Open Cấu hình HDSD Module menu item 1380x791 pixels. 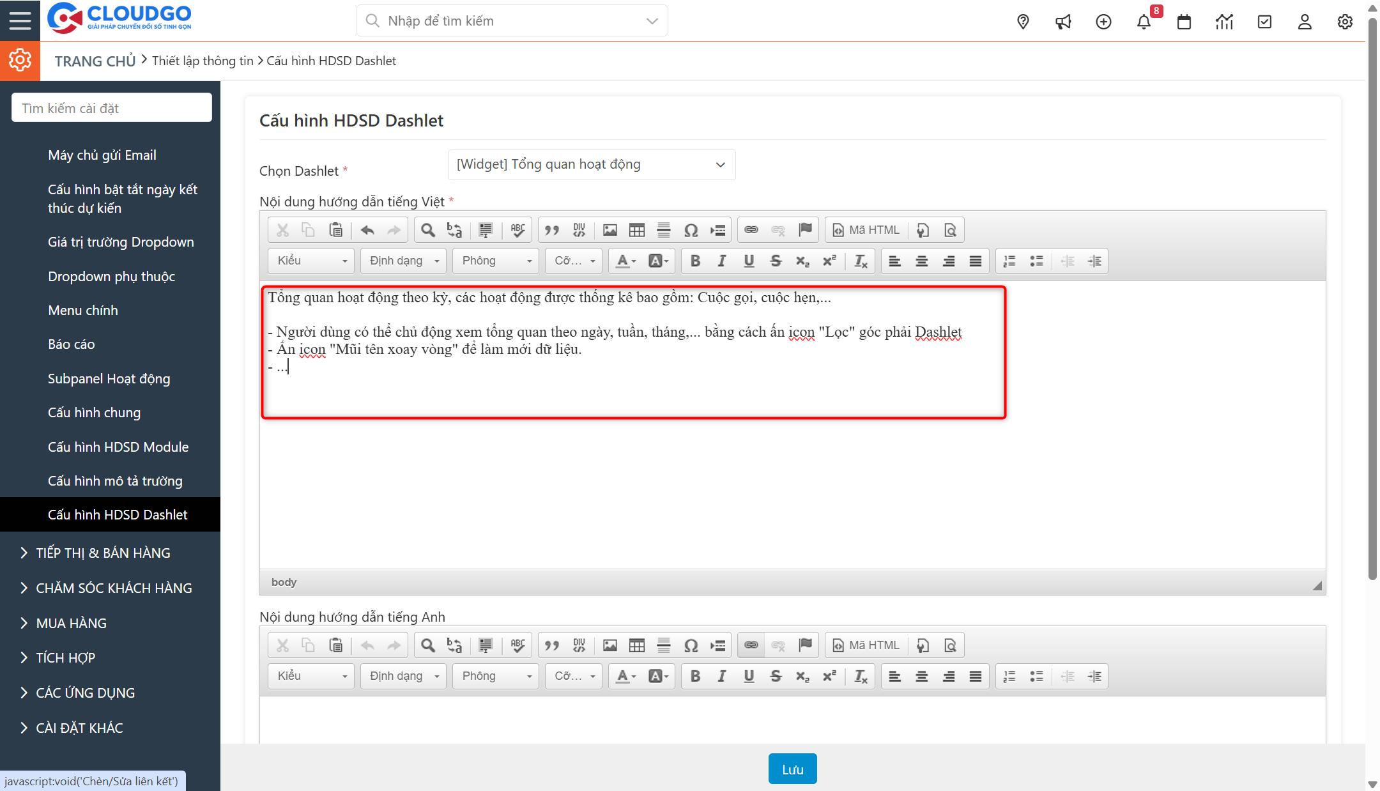click(x=118, y=447)
